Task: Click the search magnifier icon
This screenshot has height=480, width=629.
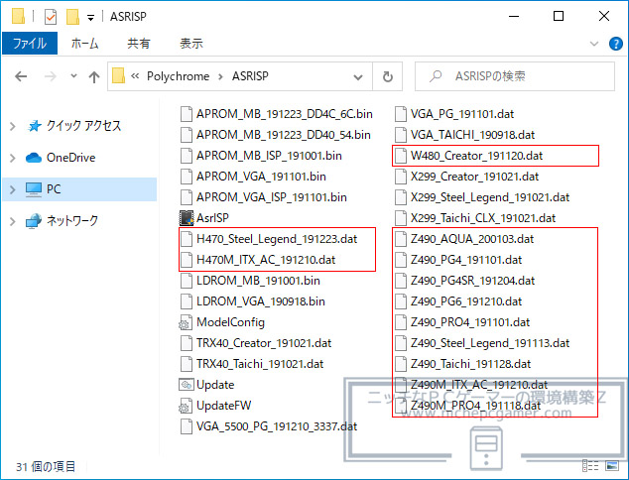Action: pos(436,75)
